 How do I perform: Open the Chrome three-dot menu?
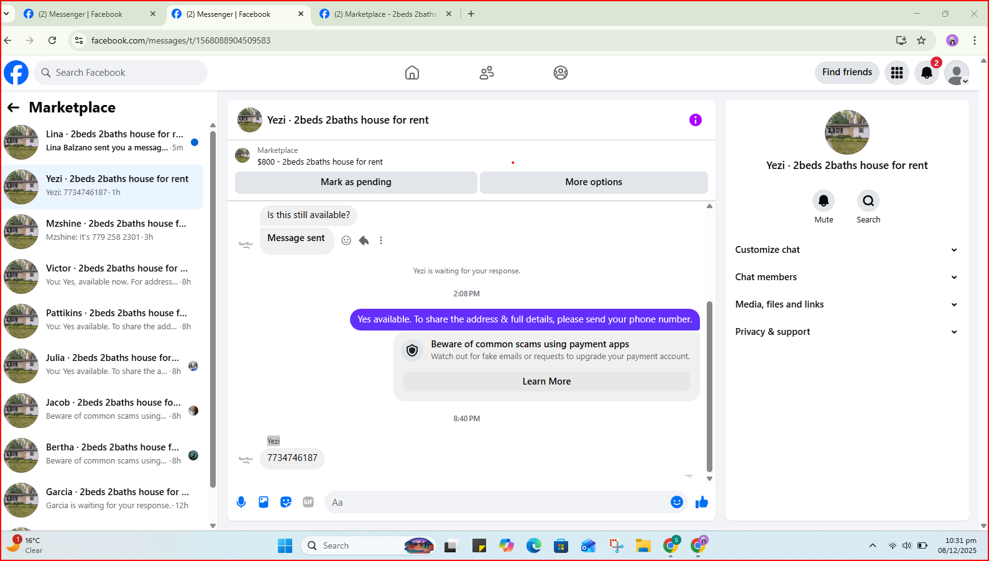click(975, 40)
